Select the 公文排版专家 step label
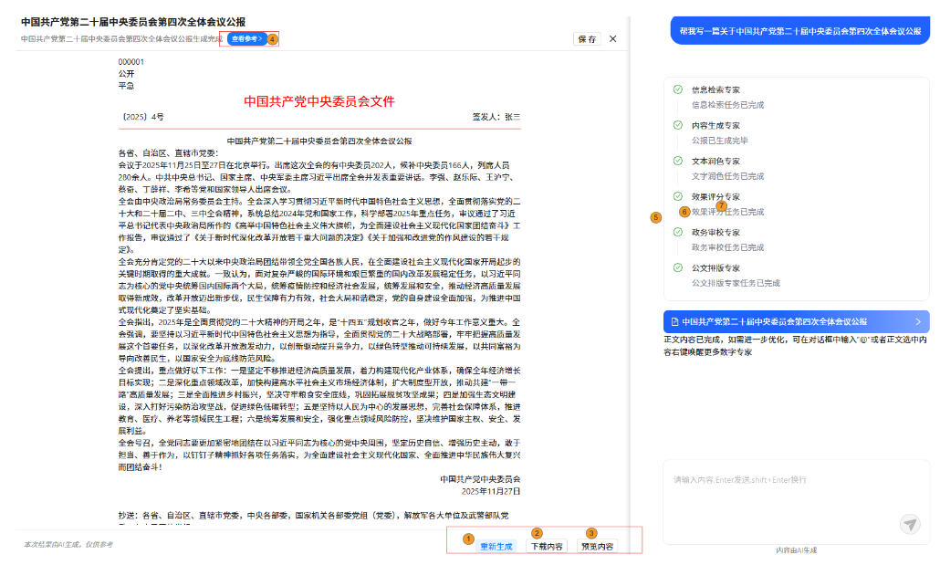 pos(716,267)
